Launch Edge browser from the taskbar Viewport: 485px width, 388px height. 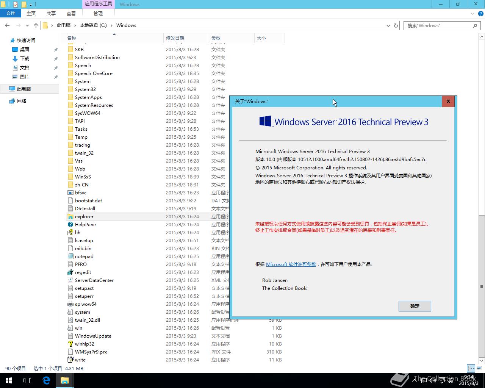[x=46, y=380]
